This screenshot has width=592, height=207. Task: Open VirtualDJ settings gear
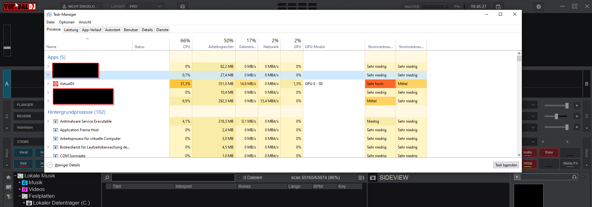(x=539, y=6)
